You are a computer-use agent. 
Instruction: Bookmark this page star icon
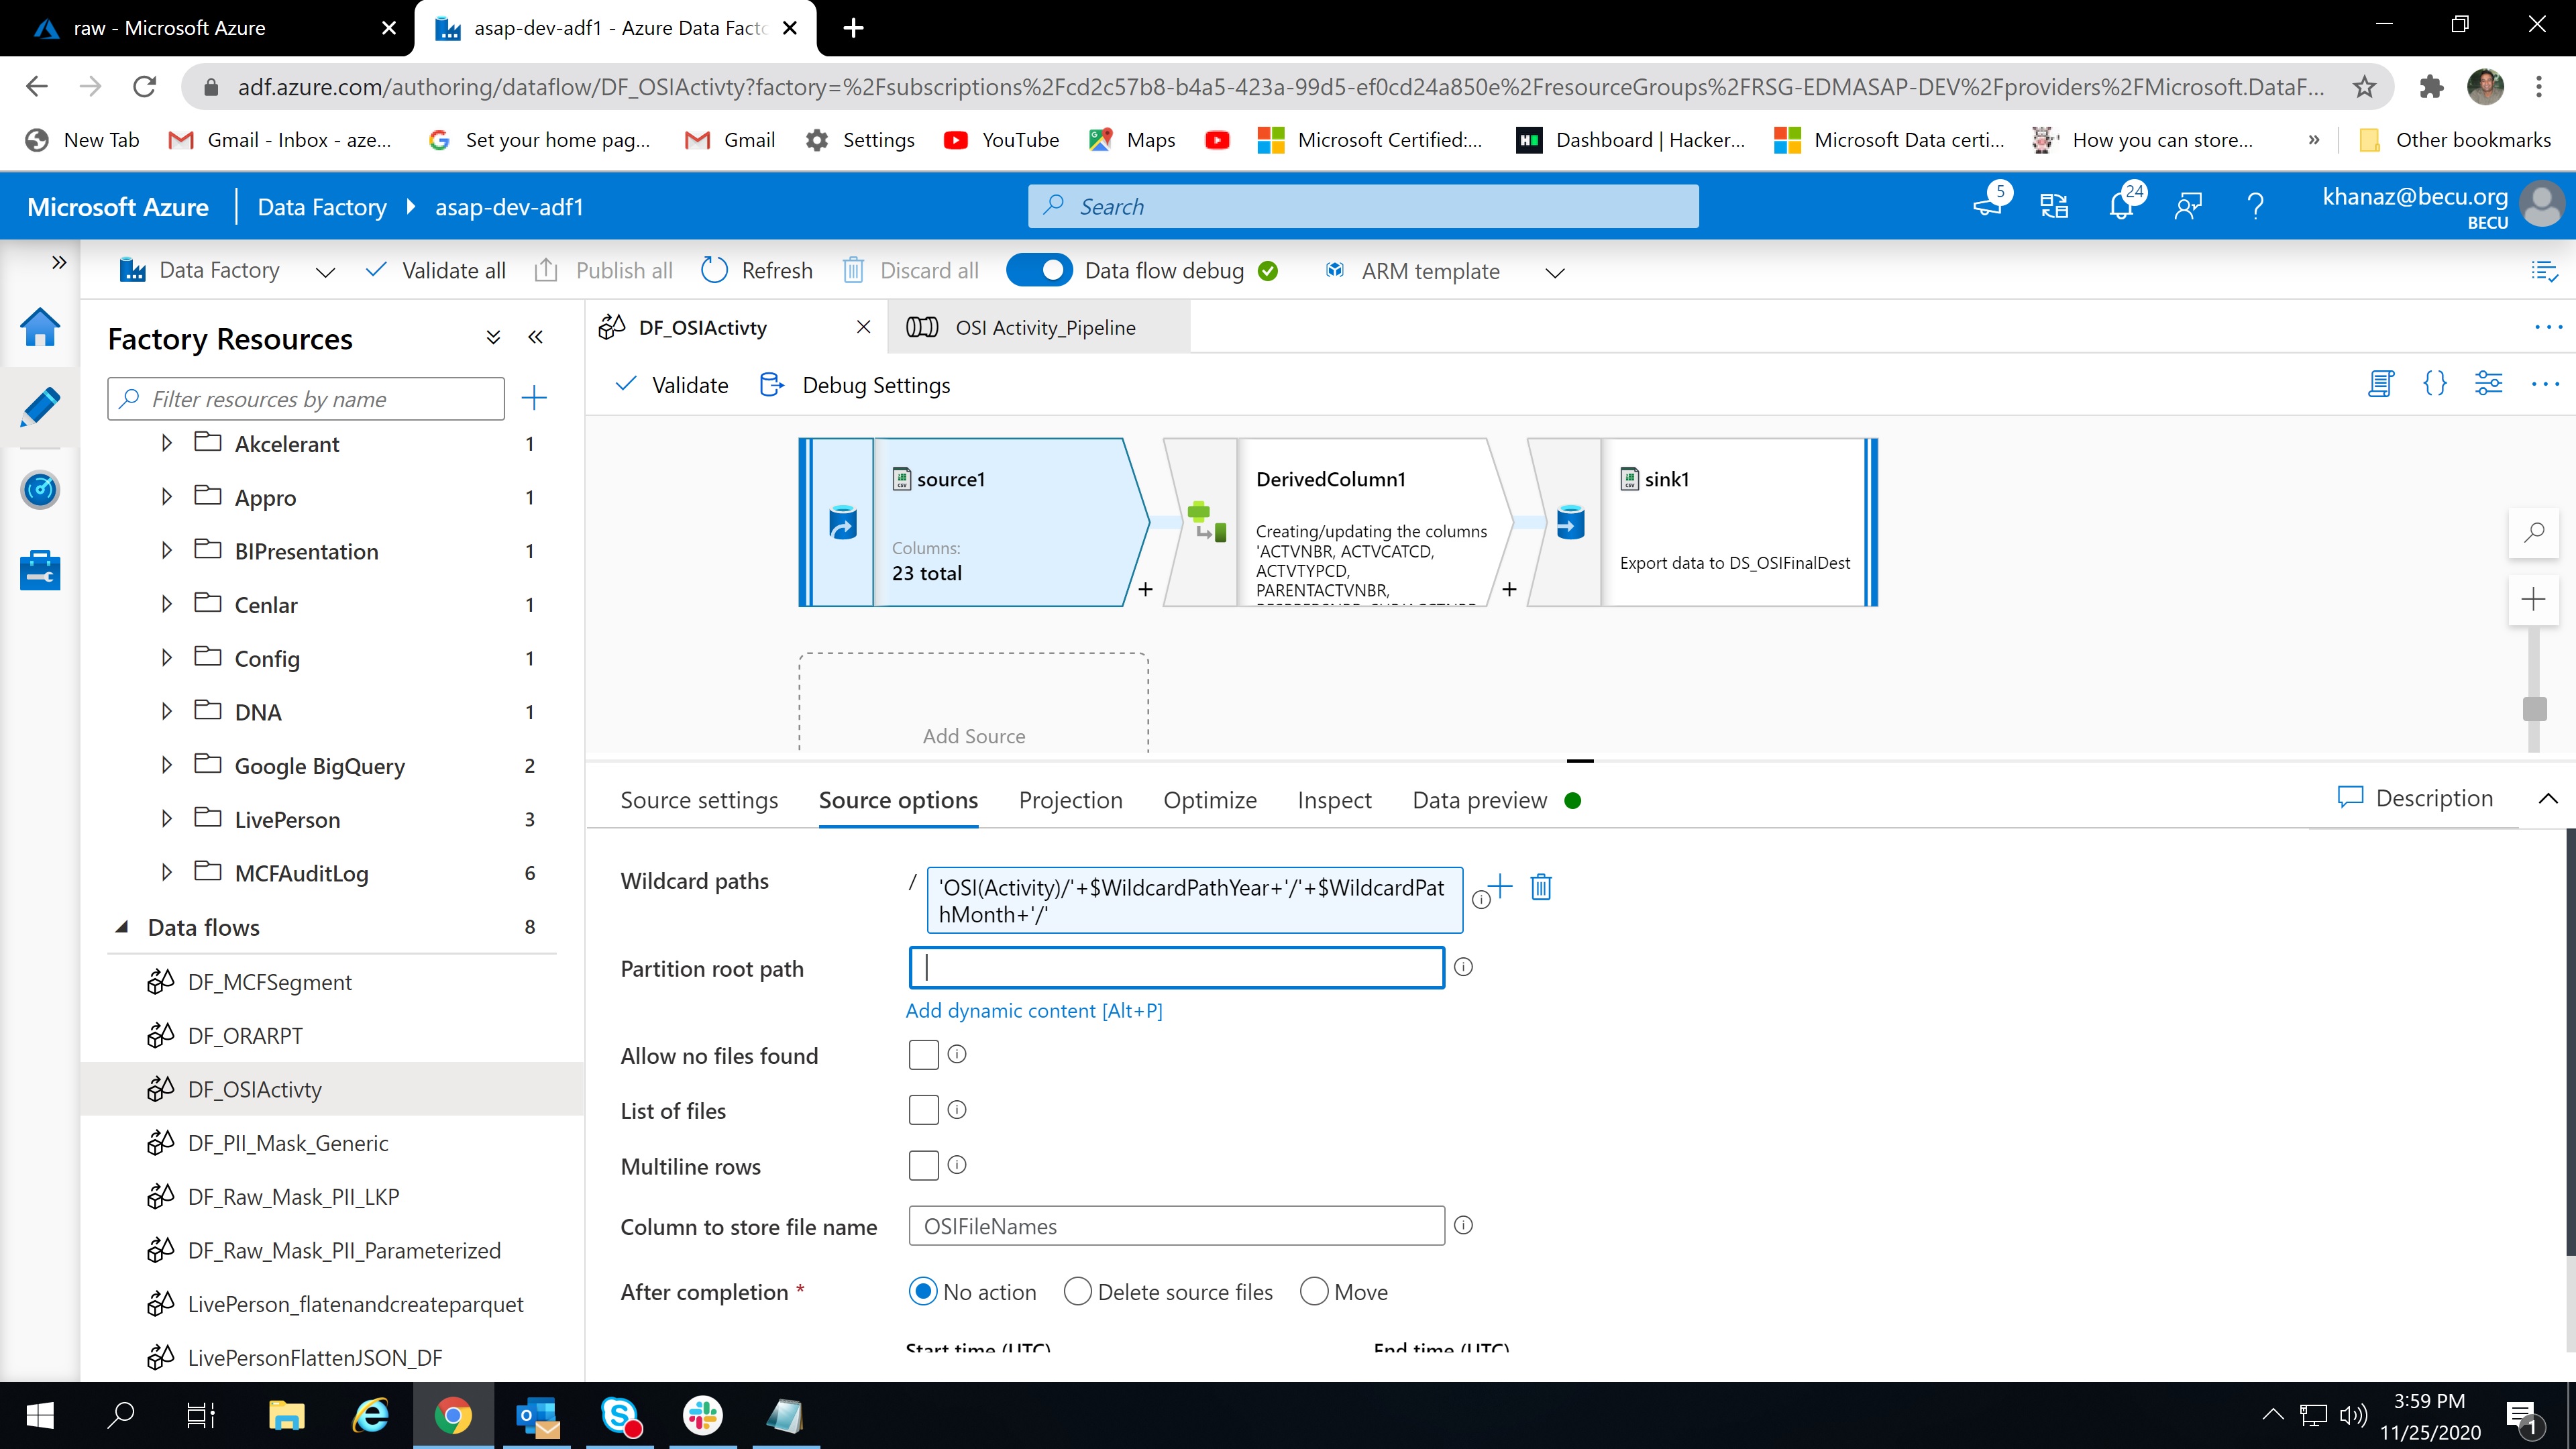tap(2364, 87)
